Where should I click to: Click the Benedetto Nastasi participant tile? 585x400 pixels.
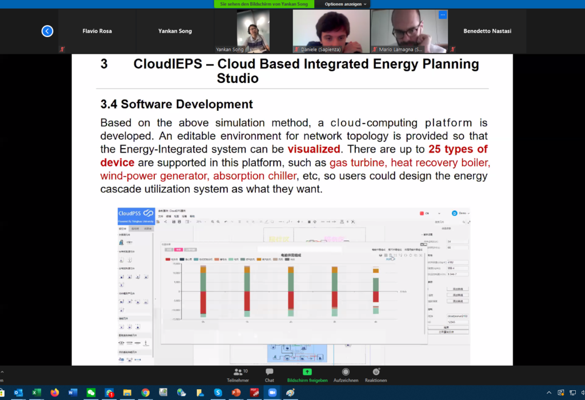(488, 31)
